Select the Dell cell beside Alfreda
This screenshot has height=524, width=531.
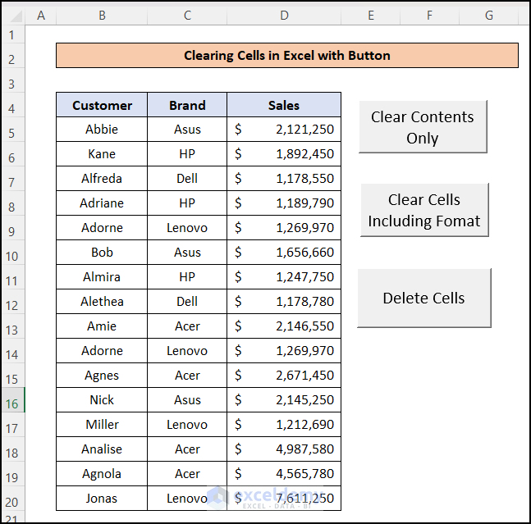tap(187, 179)
